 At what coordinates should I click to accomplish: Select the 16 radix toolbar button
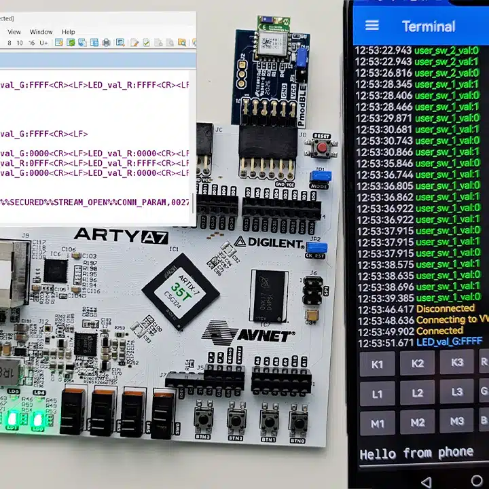pyautogui.click(x=31, y=43)
